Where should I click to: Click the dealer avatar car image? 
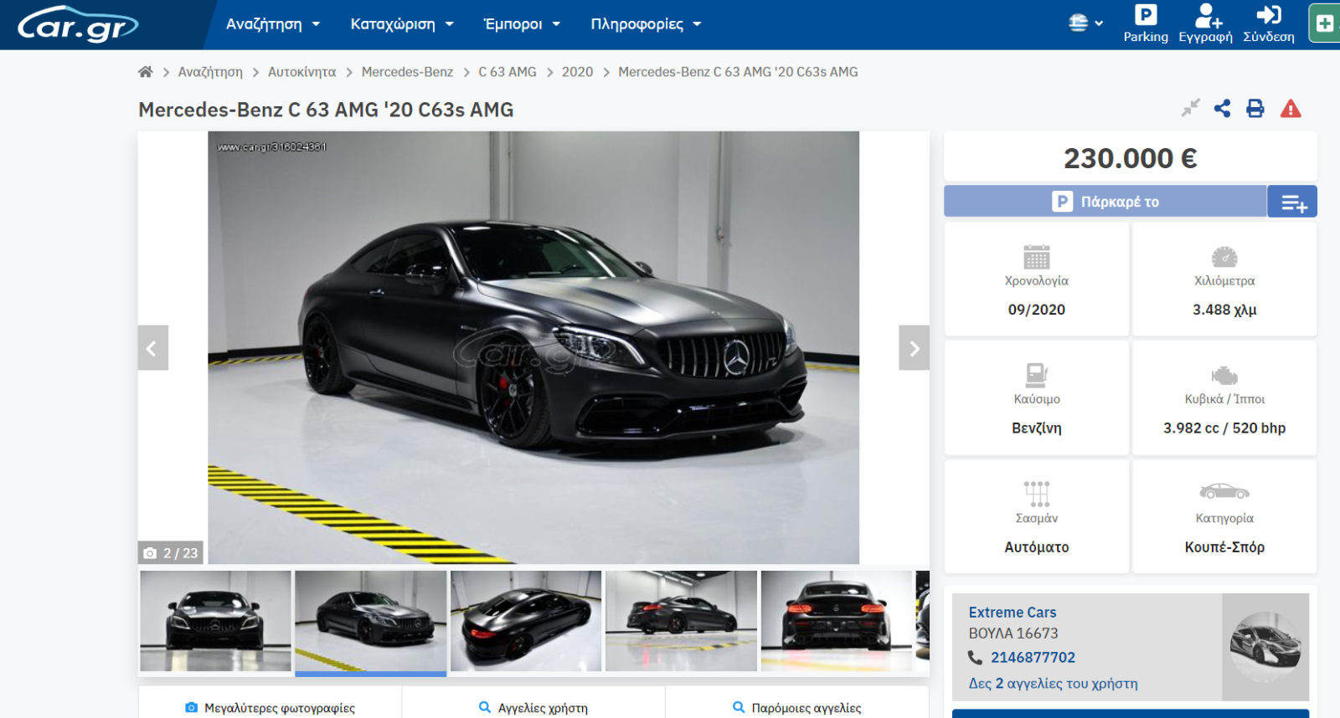tap(1265, 647)
